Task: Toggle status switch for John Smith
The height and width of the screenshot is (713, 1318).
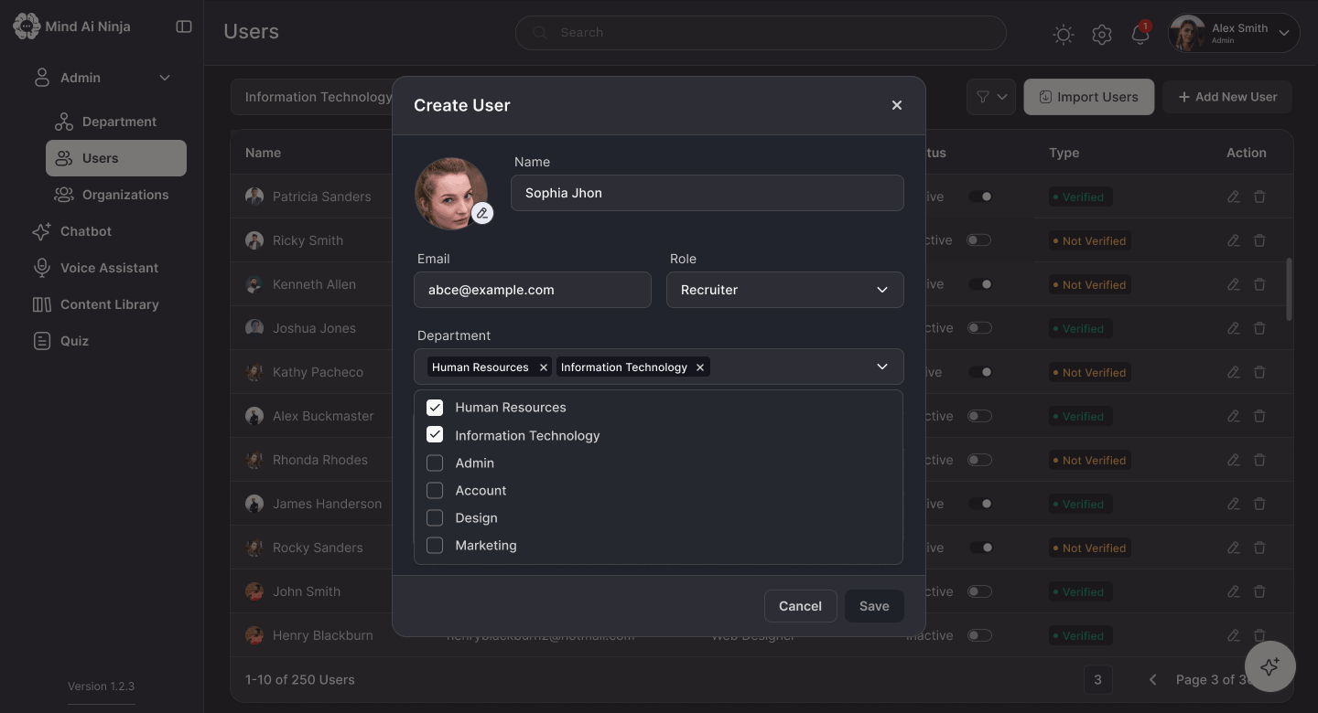Action: 979,591
